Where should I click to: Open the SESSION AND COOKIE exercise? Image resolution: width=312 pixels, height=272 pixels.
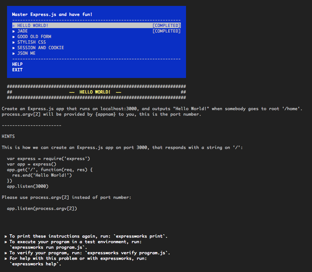[x=40, y=48]
